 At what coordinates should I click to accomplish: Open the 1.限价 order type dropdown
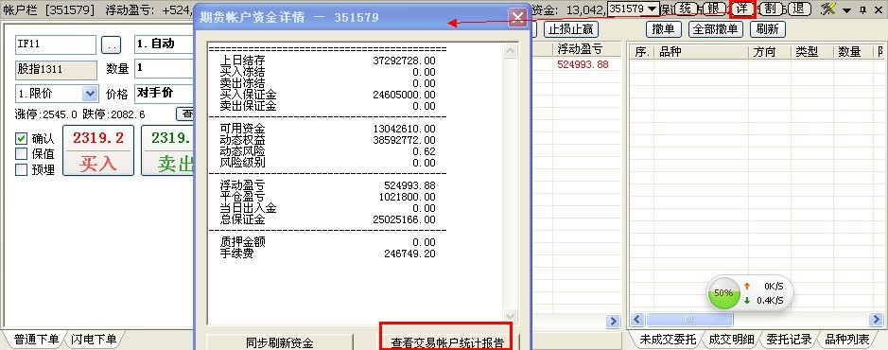click(90, 94)
